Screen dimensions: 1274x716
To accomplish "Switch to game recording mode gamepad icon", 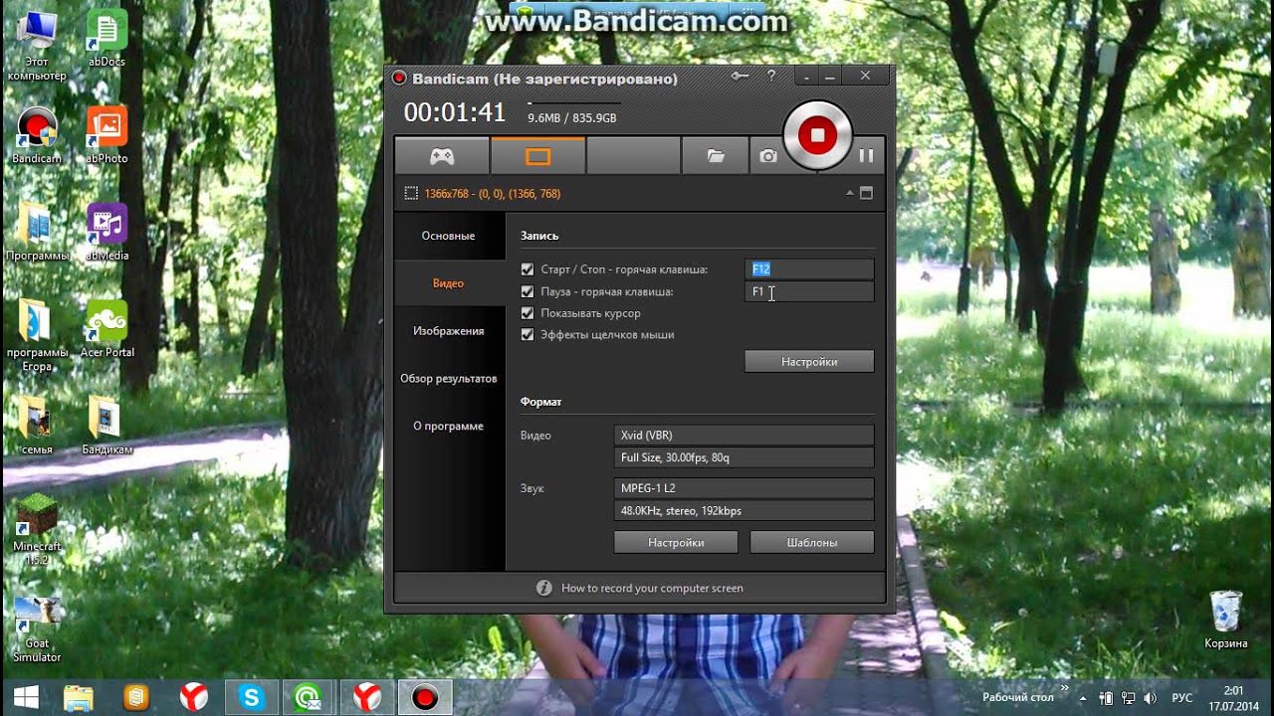I will (x=442, y=156).
